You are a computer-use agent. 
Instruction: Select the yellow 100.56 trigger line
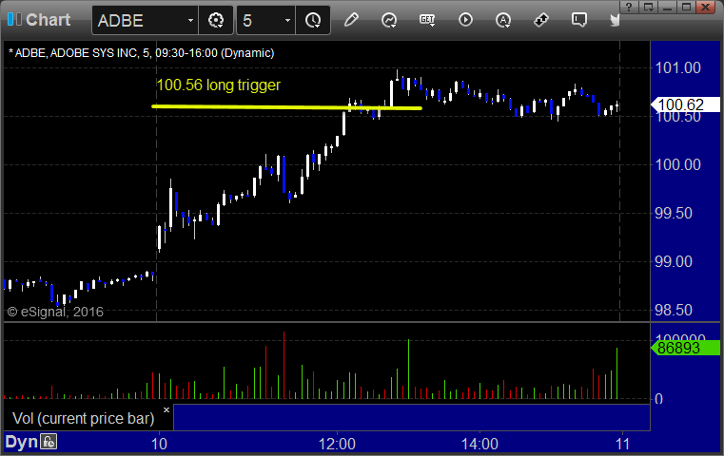(286, 107)
